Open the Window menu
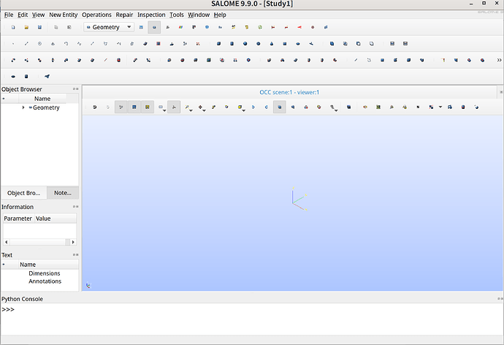This screenshot has height=345, width=504. tap(199, 15)
